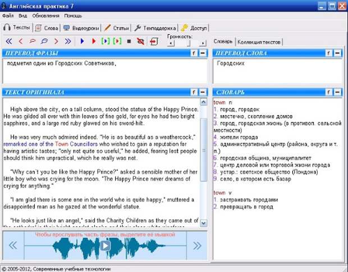The image size is (348, 272).
Task: Go to previous phrase with red left arrow
Action: coord(21,41)
